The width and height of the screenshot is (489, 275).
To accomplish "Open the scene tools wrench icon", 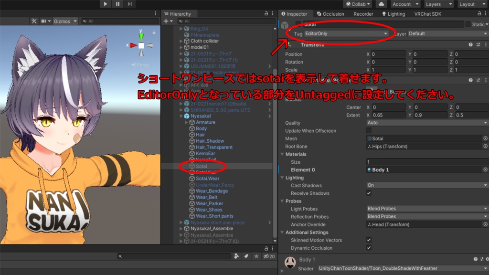I will [34, 21].
